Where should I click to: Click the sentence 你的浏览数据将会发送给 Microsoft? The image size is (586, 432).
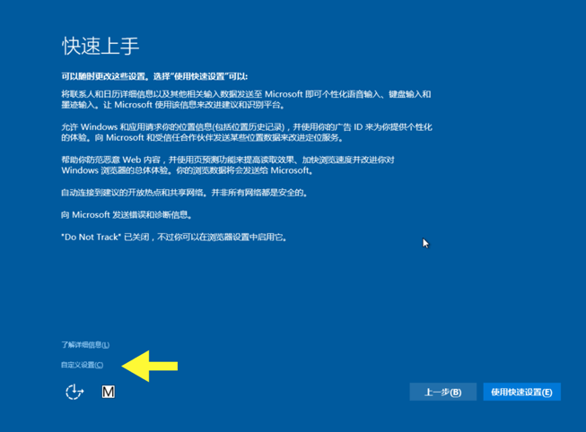point(243,170)
